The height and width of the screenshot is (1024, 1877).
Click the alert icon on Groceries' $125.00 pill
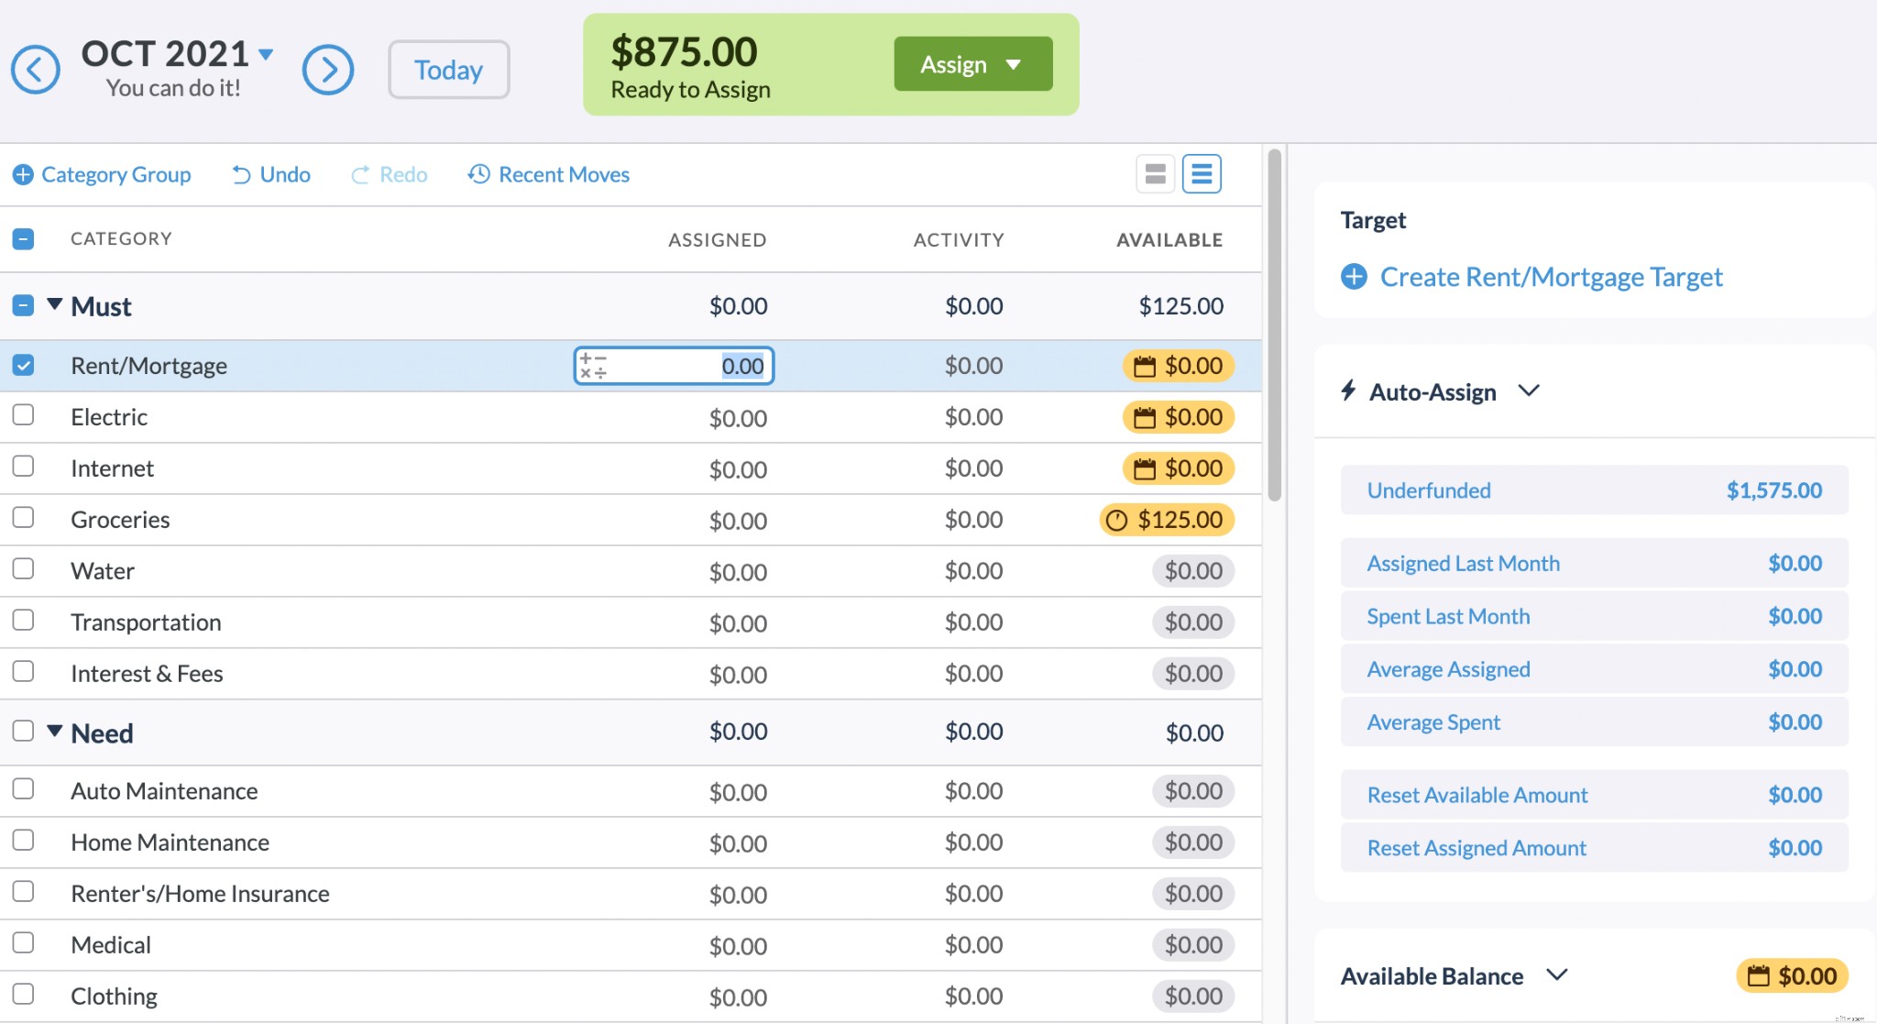(x=1116, y=519)
